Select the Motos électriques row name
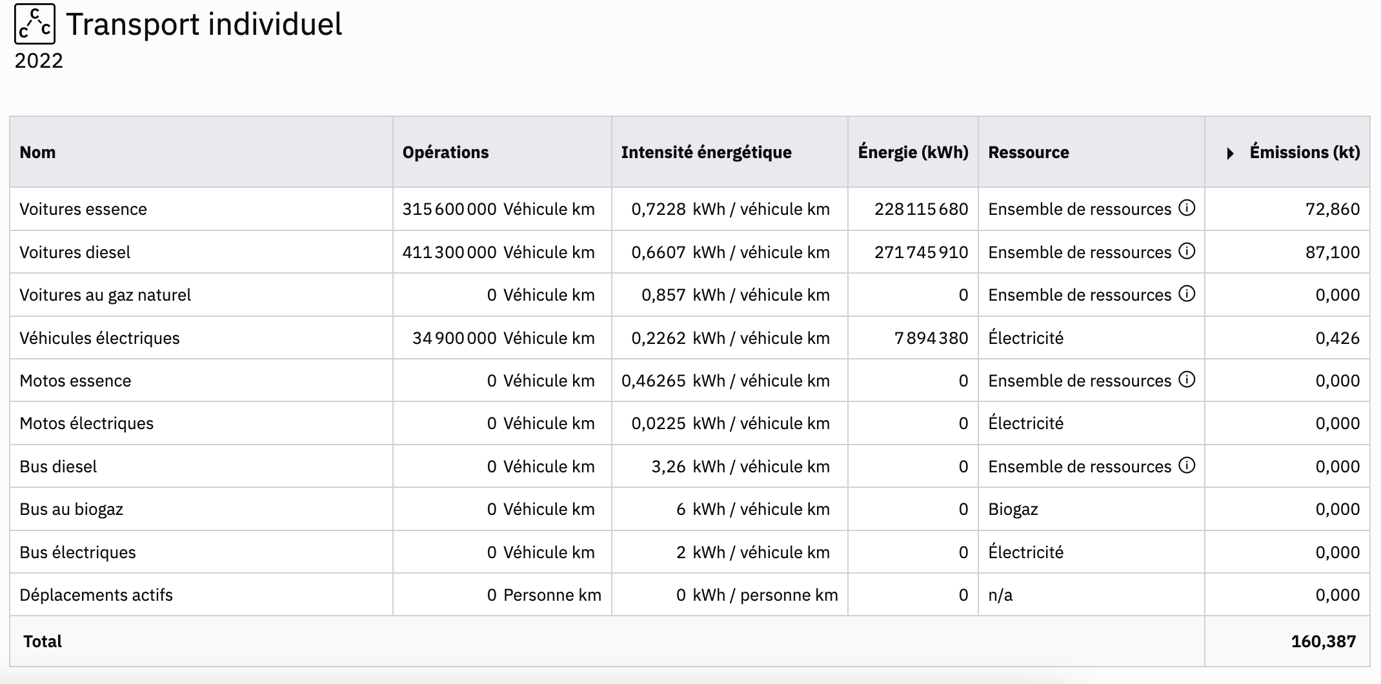The image size is (1381, 684). (86, 423)
